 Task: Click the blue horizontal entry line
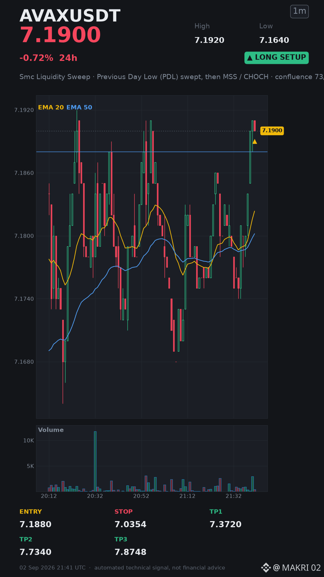pyautogui.click(x=152, y=152)
